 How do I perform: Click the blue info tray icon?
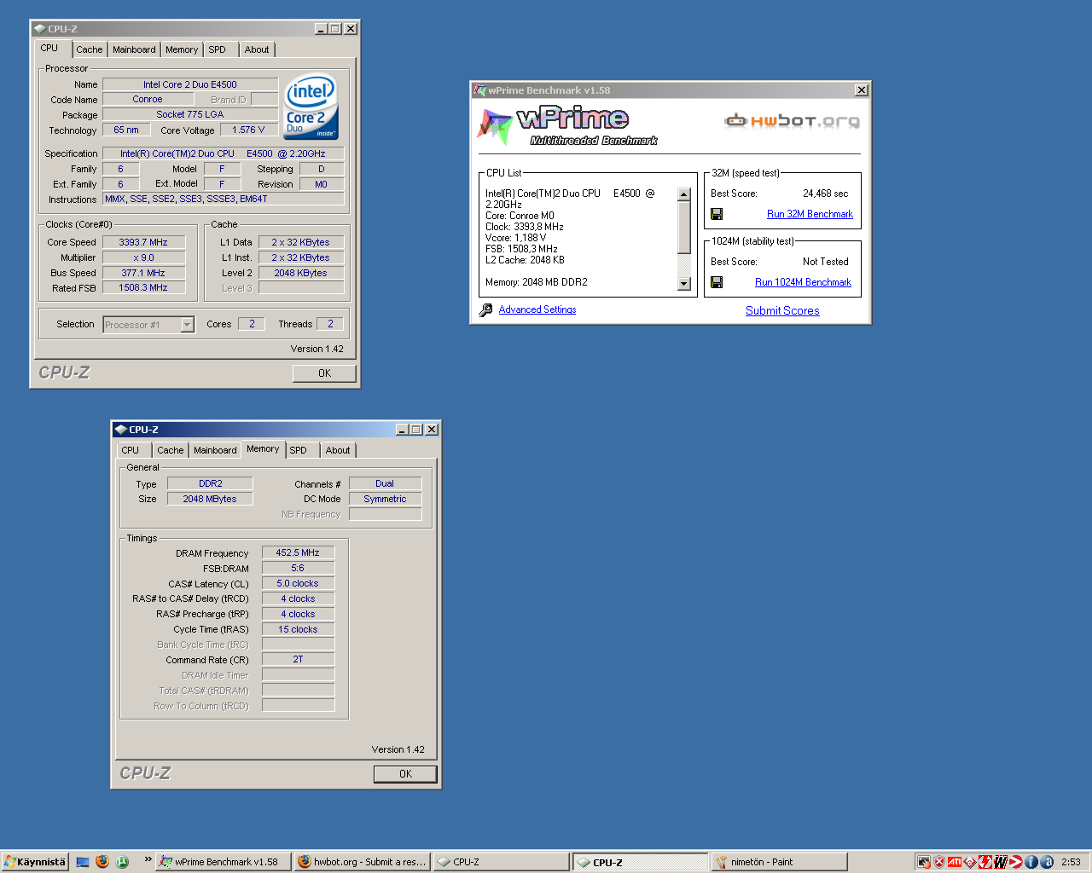(x=1031, y=862)
